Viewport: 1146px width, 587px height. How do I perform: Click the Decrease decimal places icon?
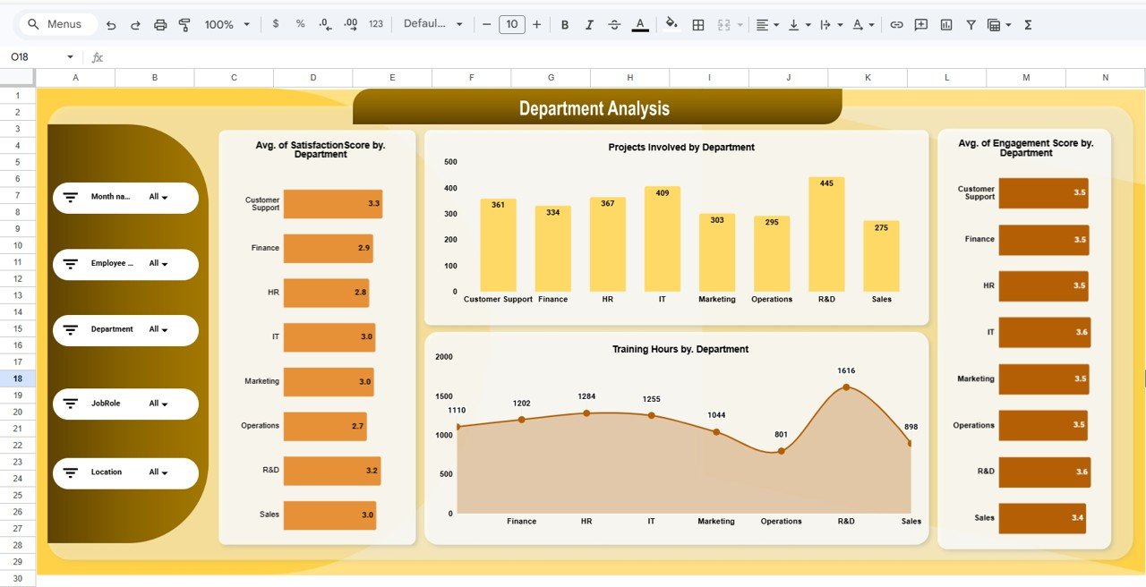pos(324,25)
